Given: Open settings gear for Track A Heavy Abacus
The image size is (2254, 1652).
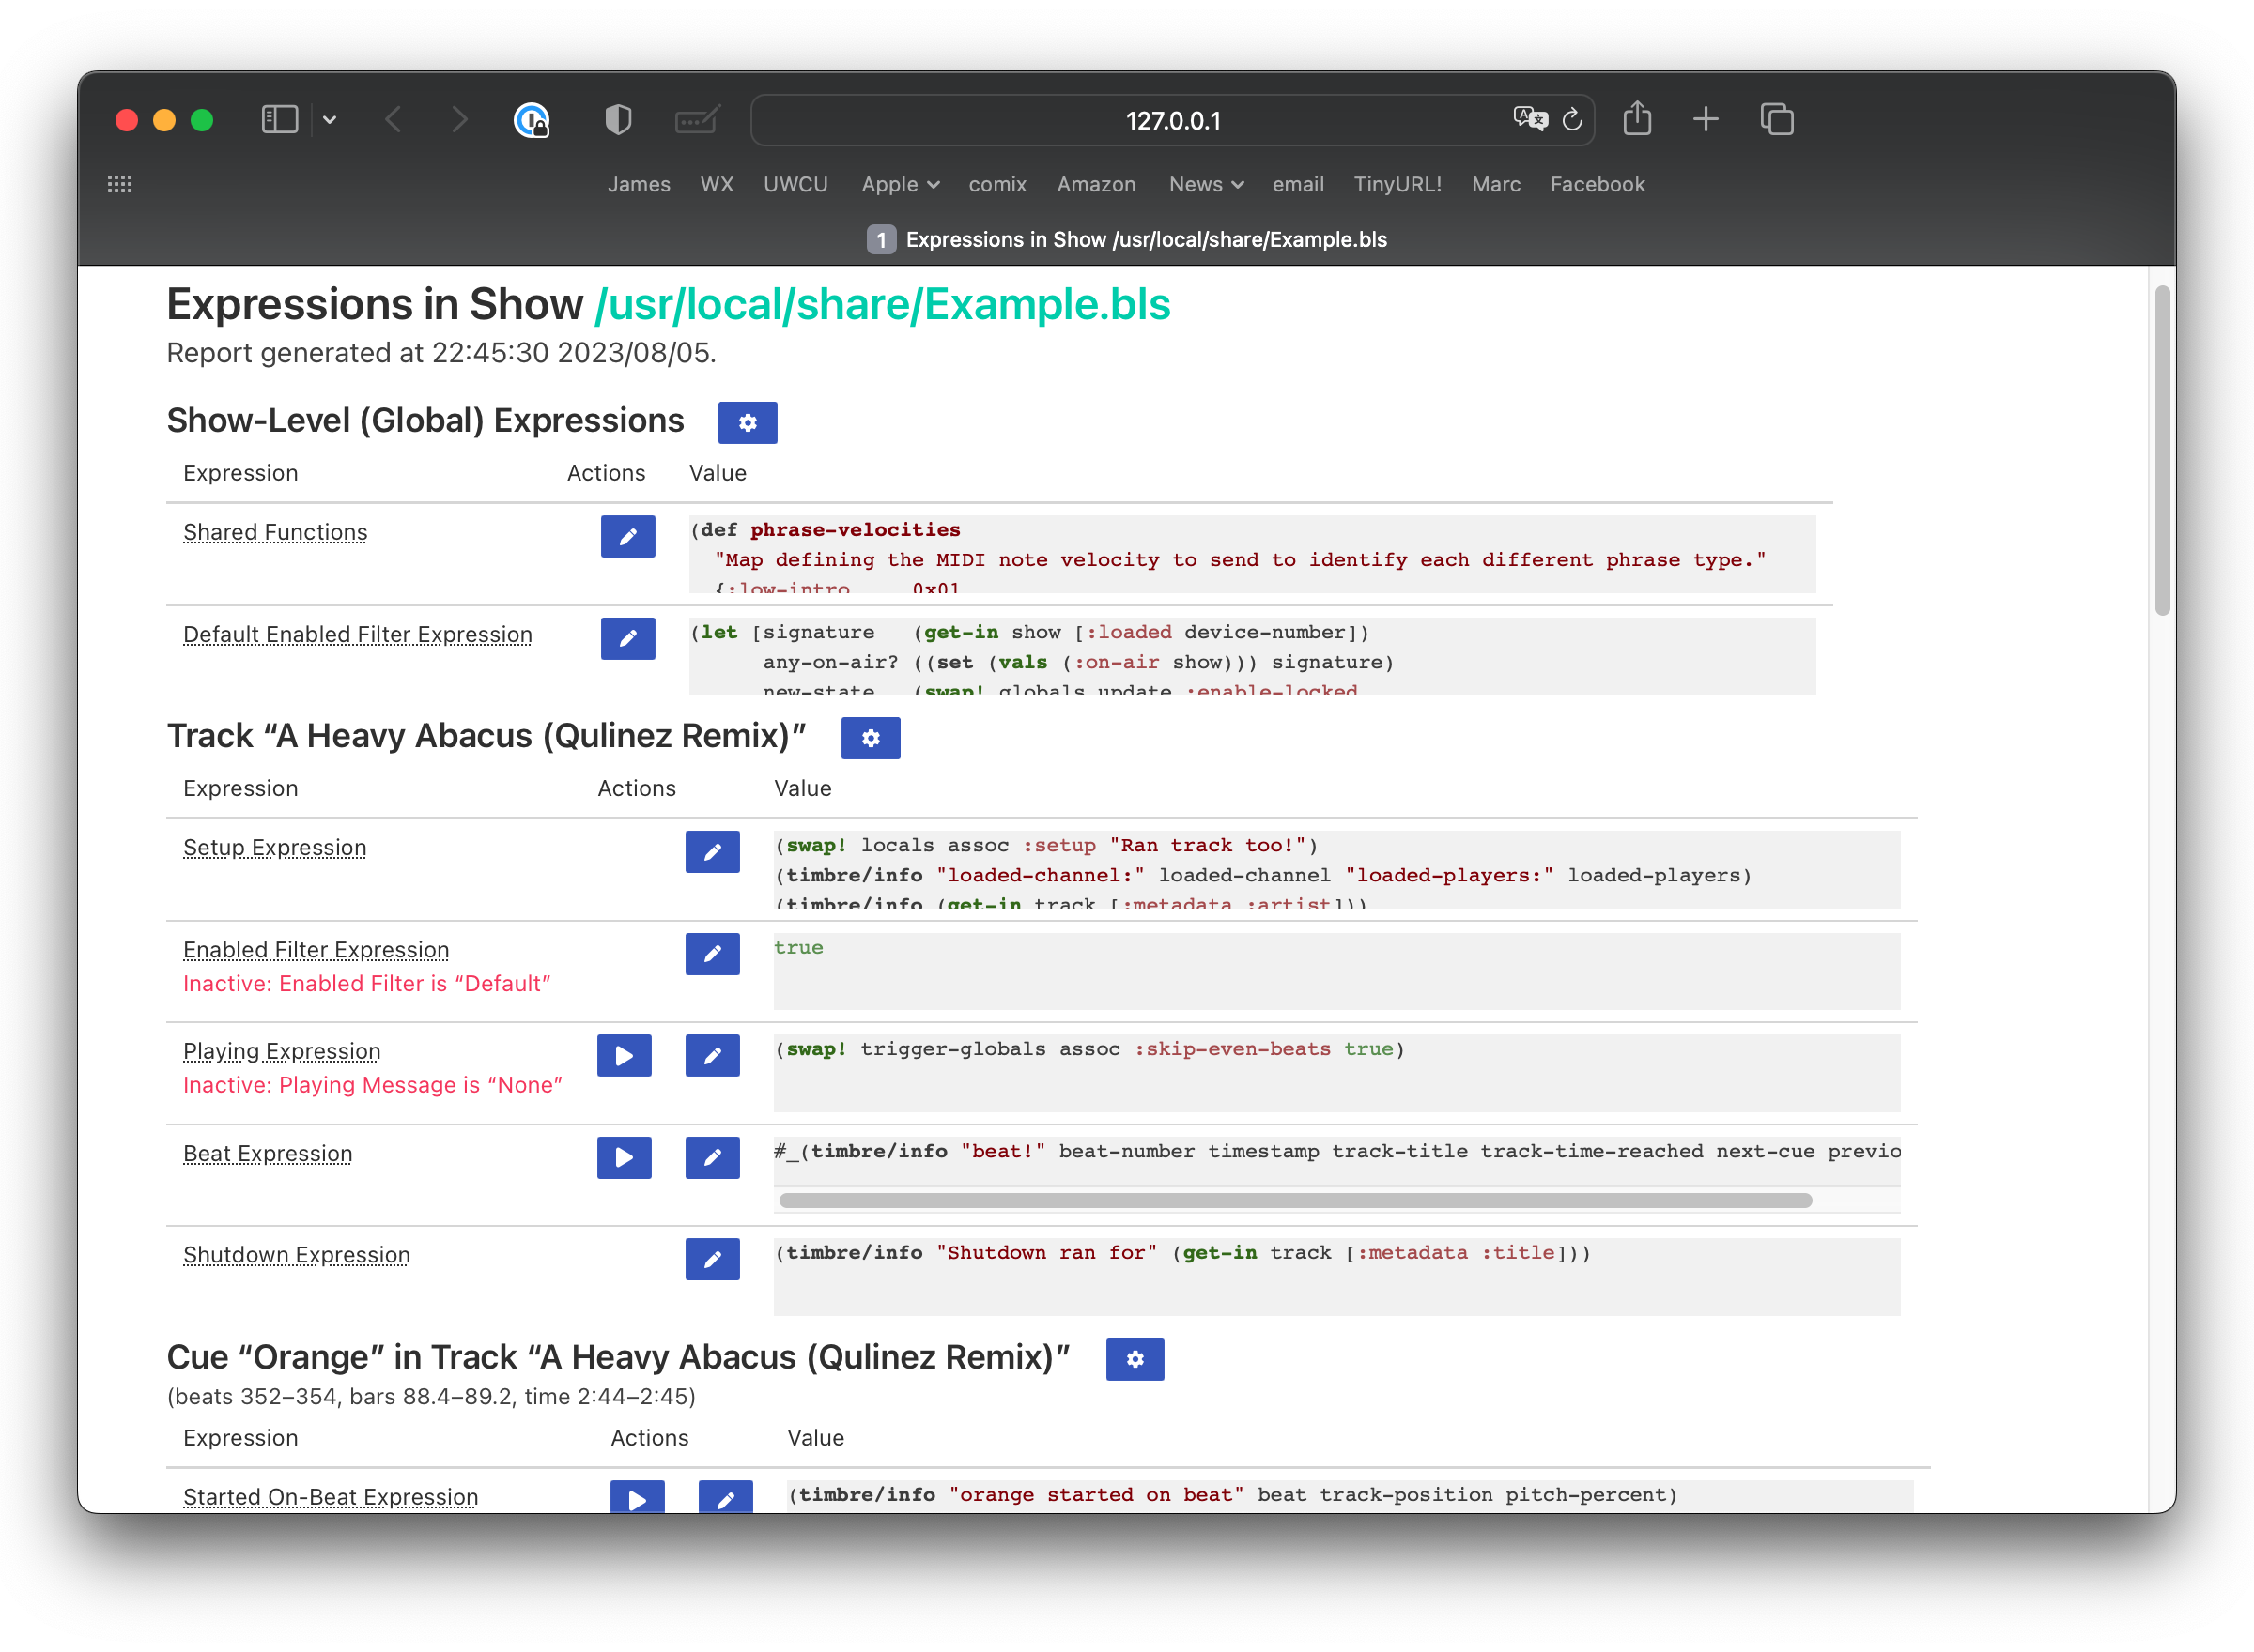Looking at the screenshot, I should (871, 738).
